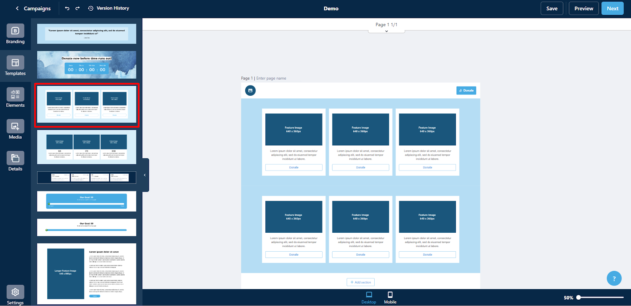Open the Details panel
This screenshot has width=631, height=306.
point(15,161)
